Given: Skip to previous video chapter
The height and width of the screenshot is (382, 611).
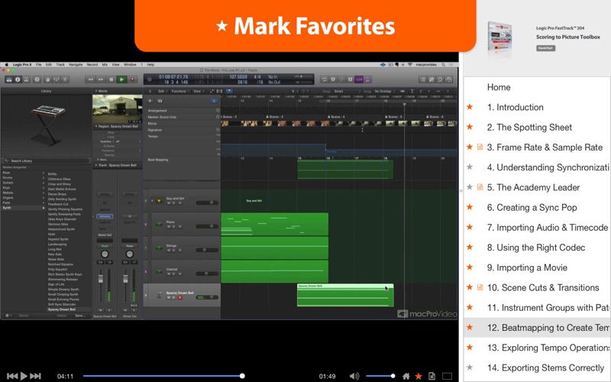Looking at the screenshot, I should click(12, 376).
